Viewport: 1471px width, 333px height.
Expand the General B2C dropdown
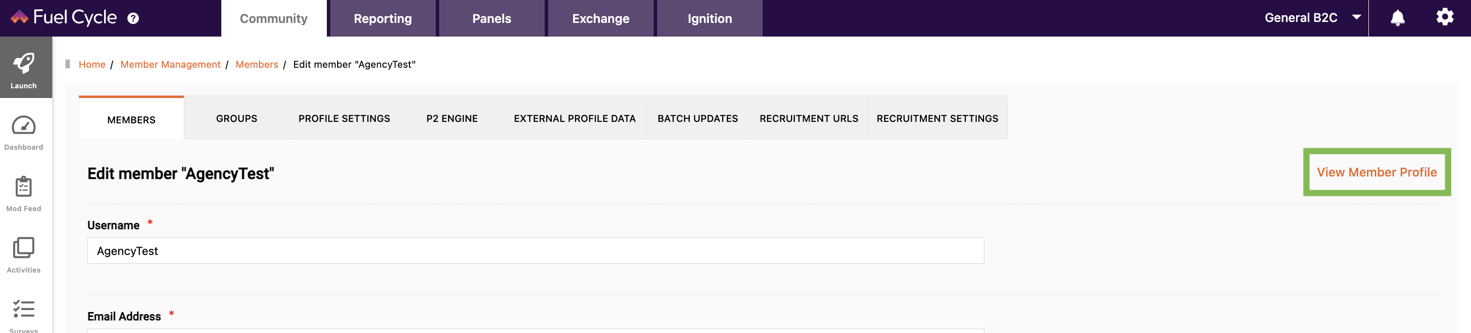click(1312, 18)
